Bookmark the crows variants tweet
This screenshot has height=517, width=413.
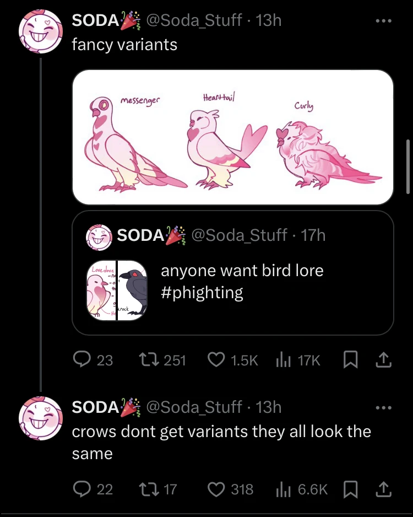[x=349, y=489]
